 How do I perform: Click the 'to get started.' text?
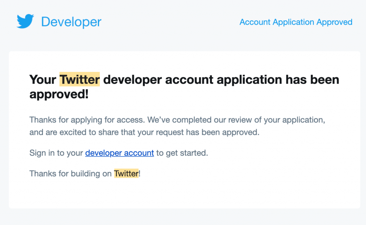(182, 153)
